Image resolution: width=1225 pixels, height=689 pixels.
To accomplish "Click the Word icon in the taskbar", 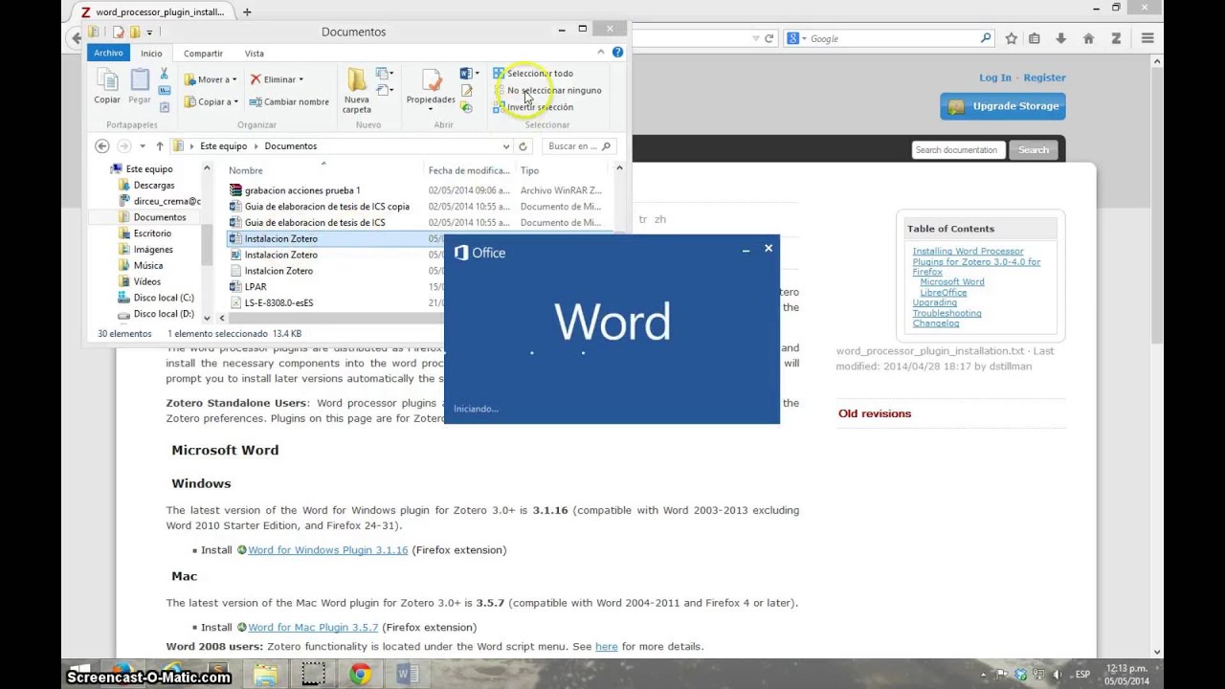I will pos(407,675).
